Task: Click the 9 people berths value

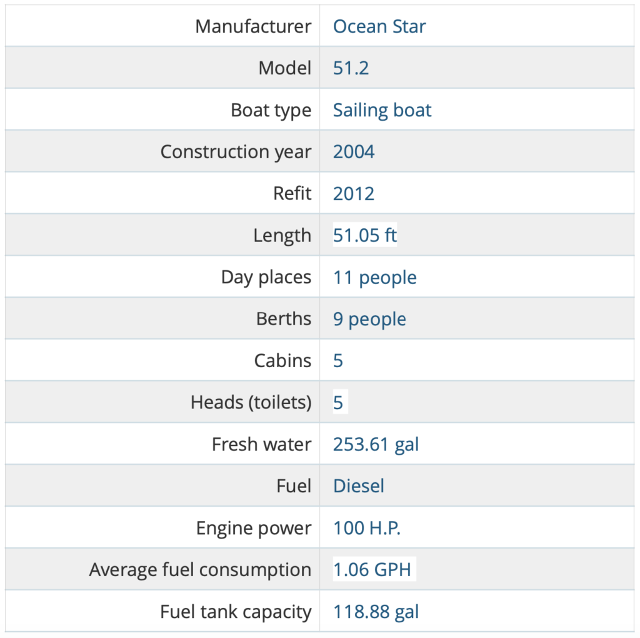Action: tap(369, 320)
